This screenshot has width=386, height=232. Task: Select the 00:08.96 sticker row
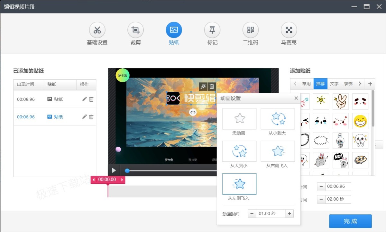coord(55,99)
